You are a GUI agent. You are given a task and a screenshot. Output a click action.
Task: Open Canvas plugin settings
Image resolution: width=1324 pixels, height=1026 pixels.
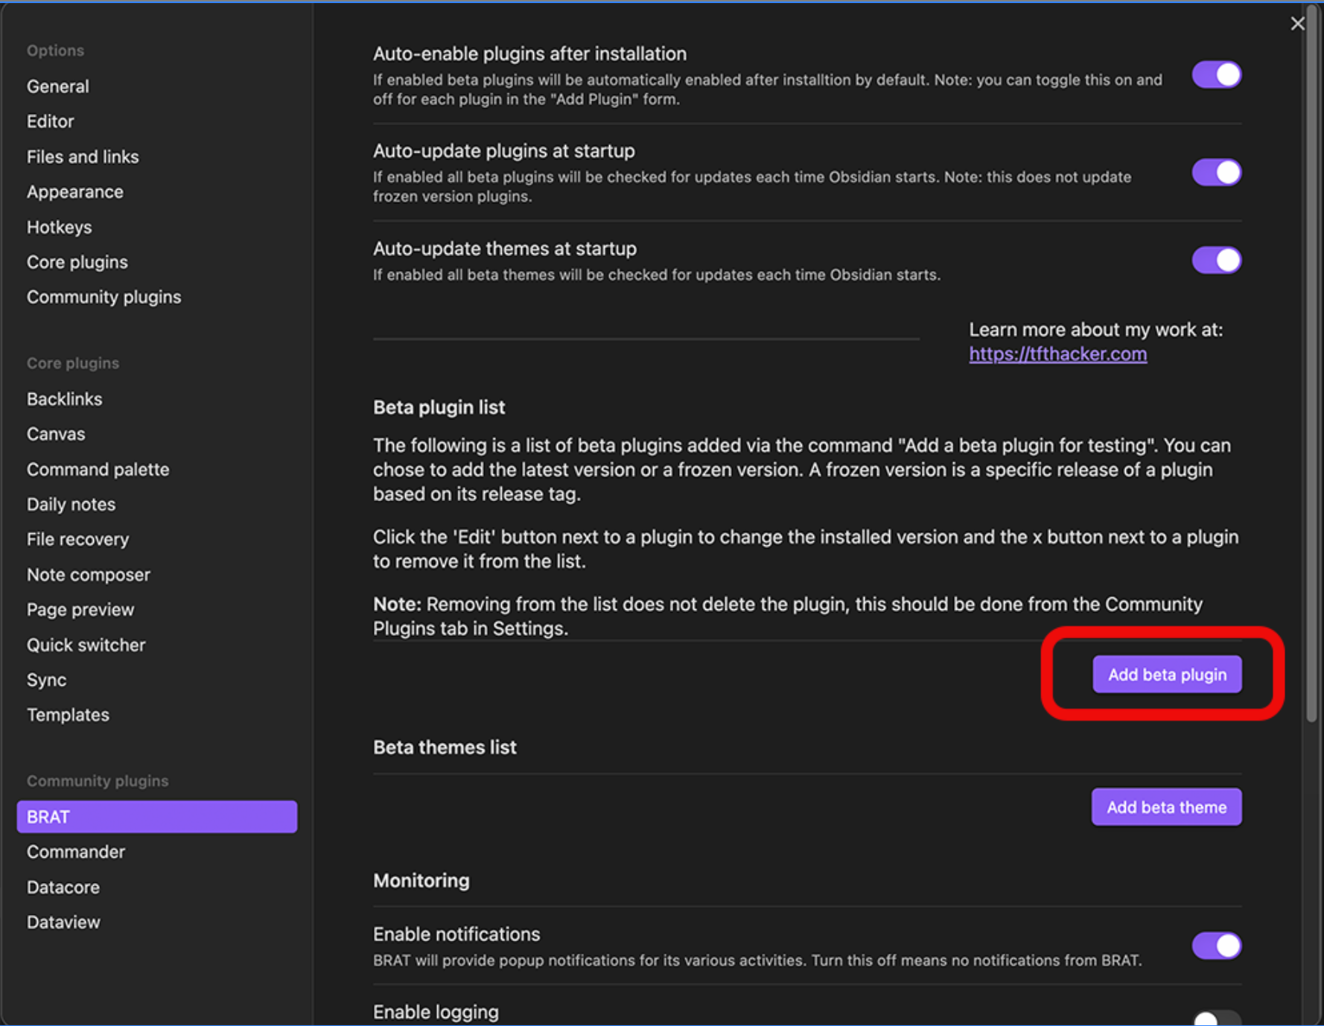point(56,434)
